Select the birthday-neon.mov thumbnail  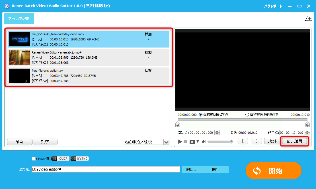pyautogui.click(x=19, y=39)
